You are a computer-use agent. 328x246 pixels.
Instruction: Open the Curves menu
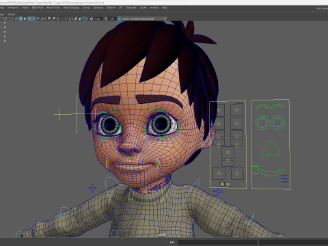(86, 8)
